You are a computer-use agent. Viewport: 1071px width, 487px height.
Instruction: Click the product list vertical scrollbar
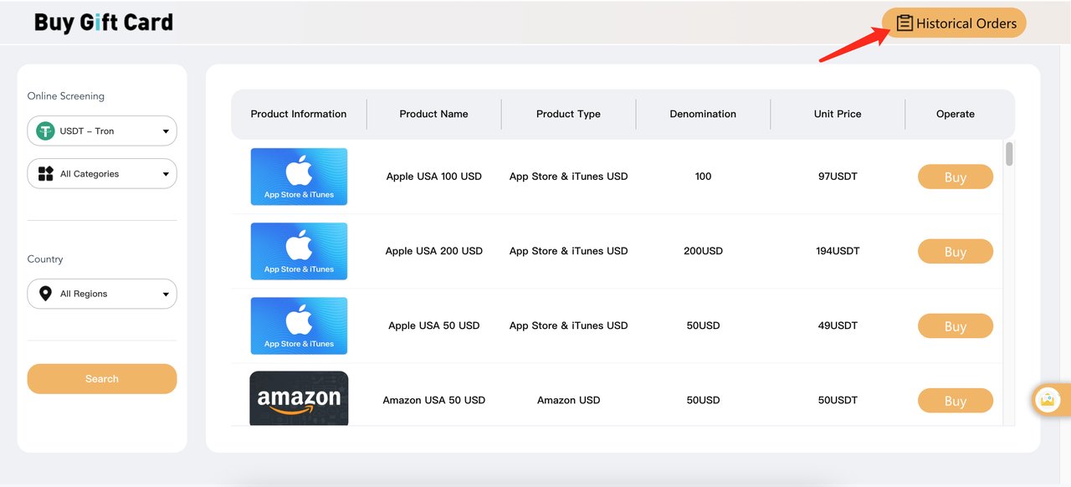1009,155
